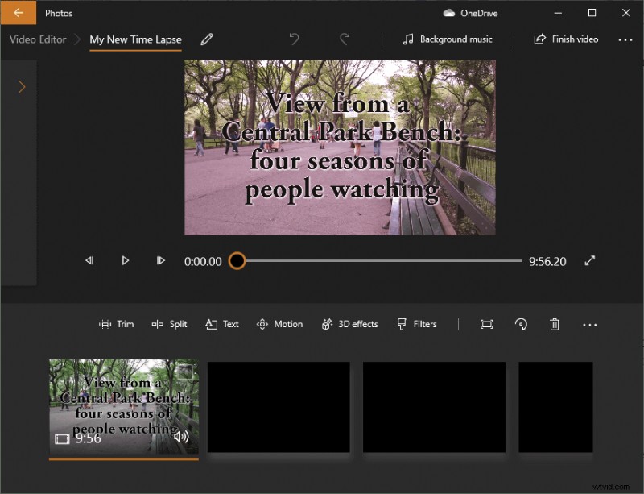Open the See more menu near Finish video
Viewport: 644px width, 494px height.
625,39
